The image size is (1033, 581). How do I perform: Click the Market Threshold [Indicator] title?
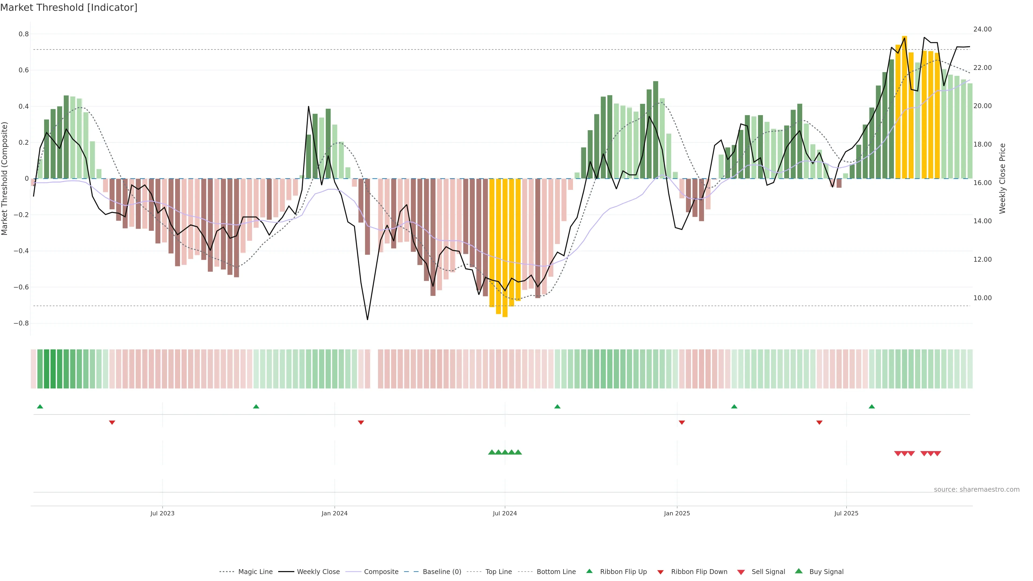pos(69,8)
